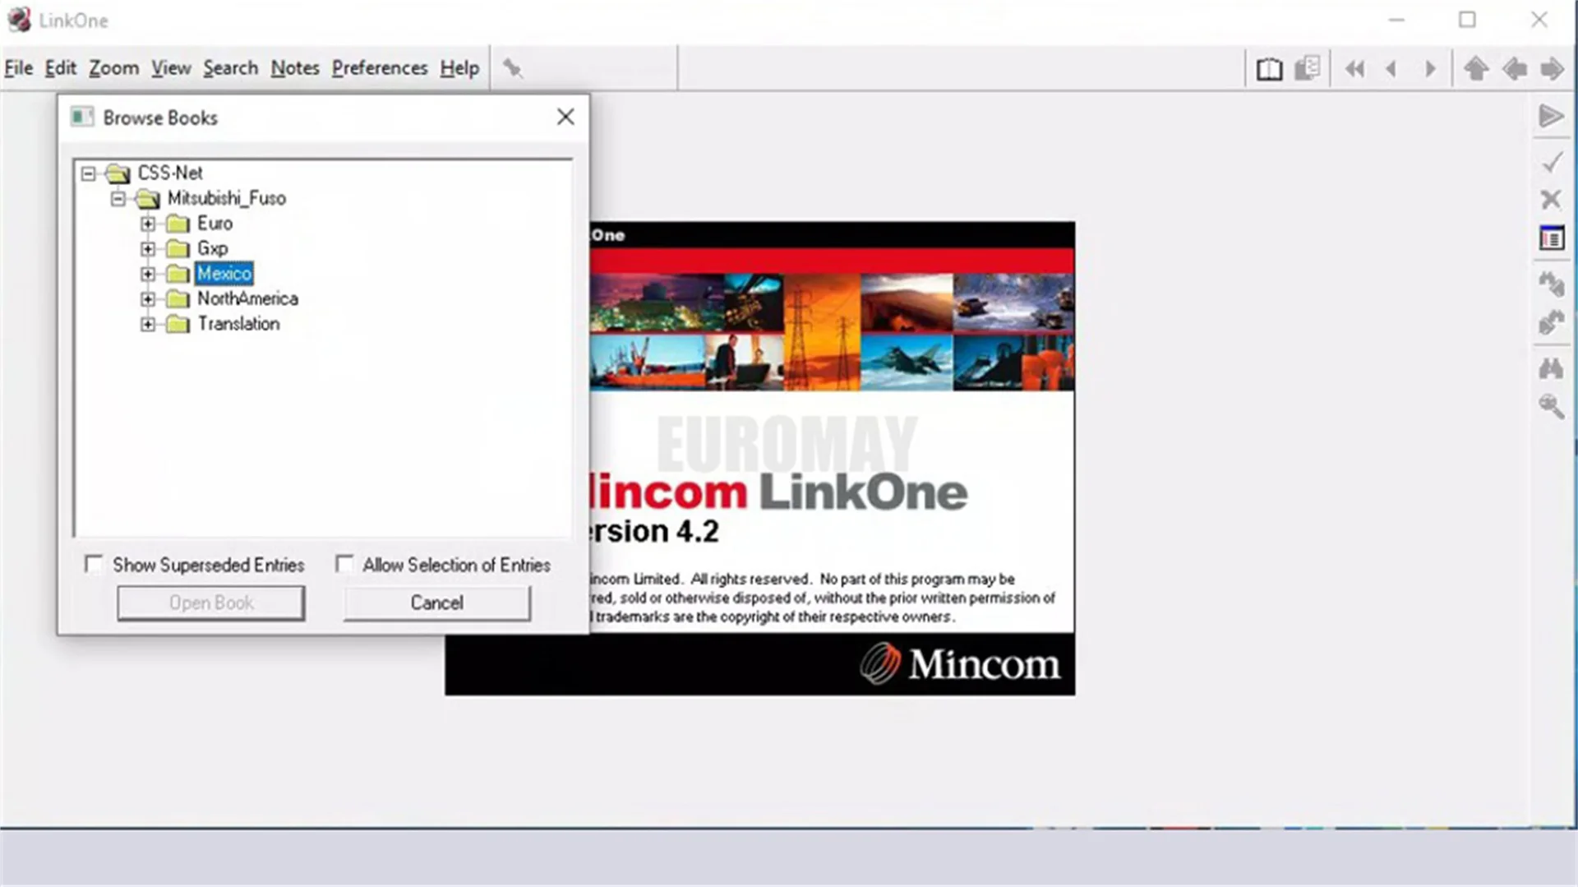Minimize the LinkOne window

click(x=1396, y=20)
